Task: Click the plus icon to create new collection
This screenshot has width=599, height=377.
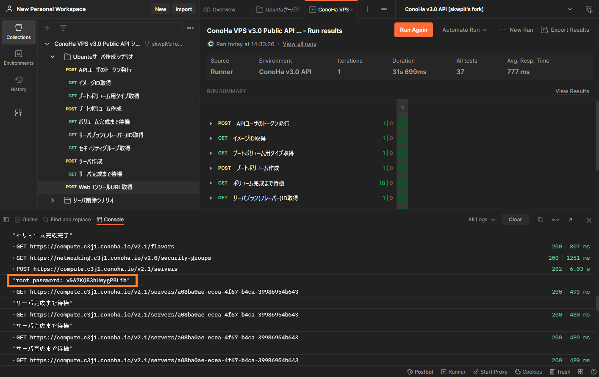Action: (47, 28)
